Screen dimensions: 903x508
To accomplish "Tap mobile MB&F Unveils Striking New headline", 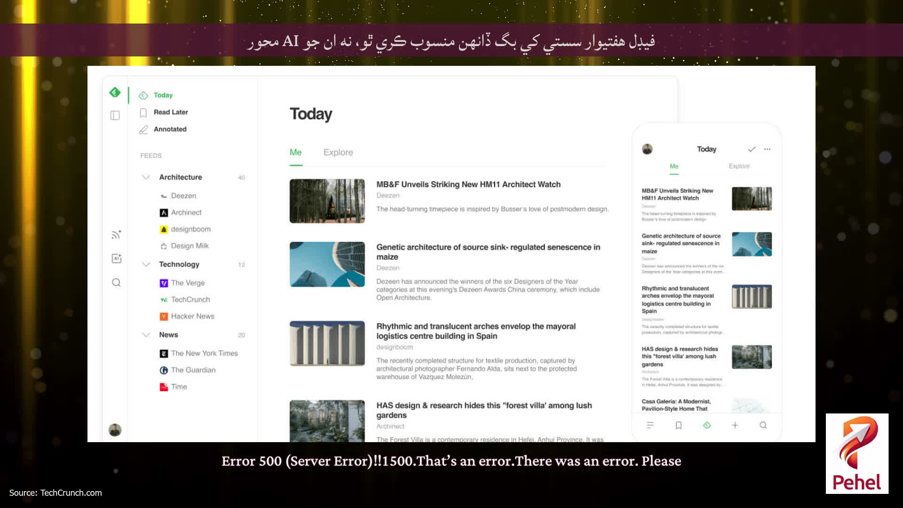I will (x=677, y=194).
